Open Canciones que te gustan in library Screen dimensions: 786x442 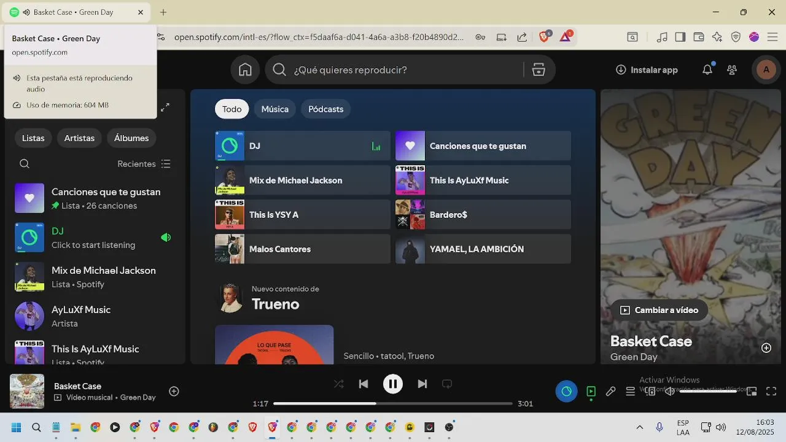[95, 198]
